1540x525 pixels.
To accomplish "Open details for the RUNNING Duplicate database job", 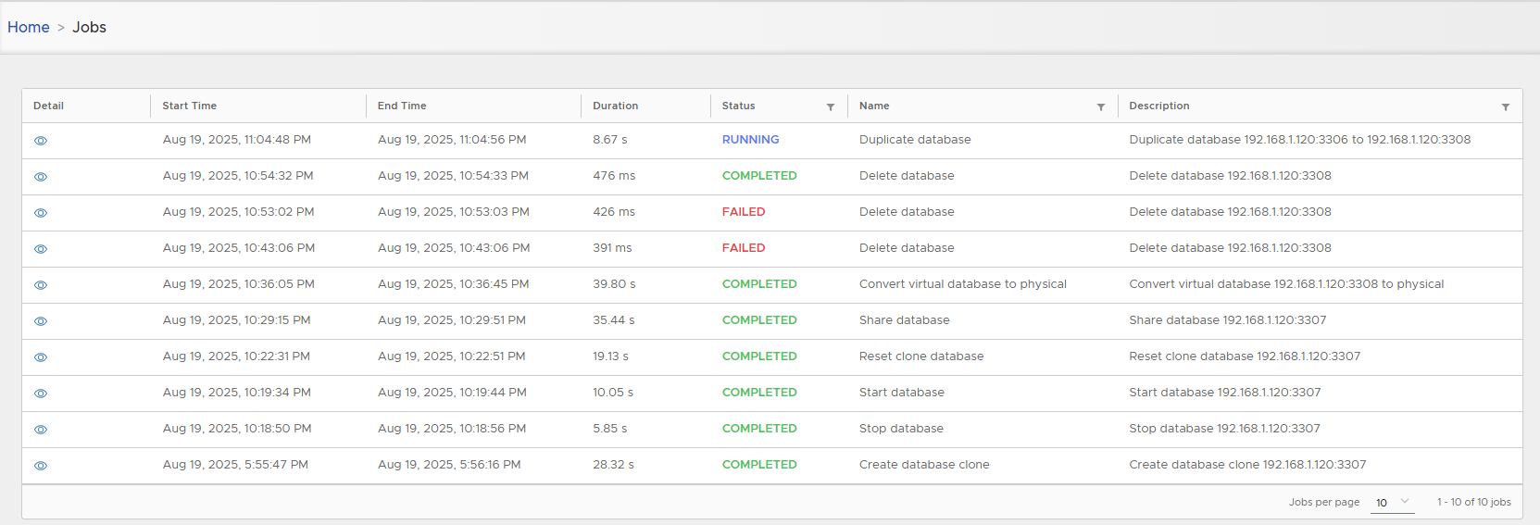I will [x=41, y=141].
